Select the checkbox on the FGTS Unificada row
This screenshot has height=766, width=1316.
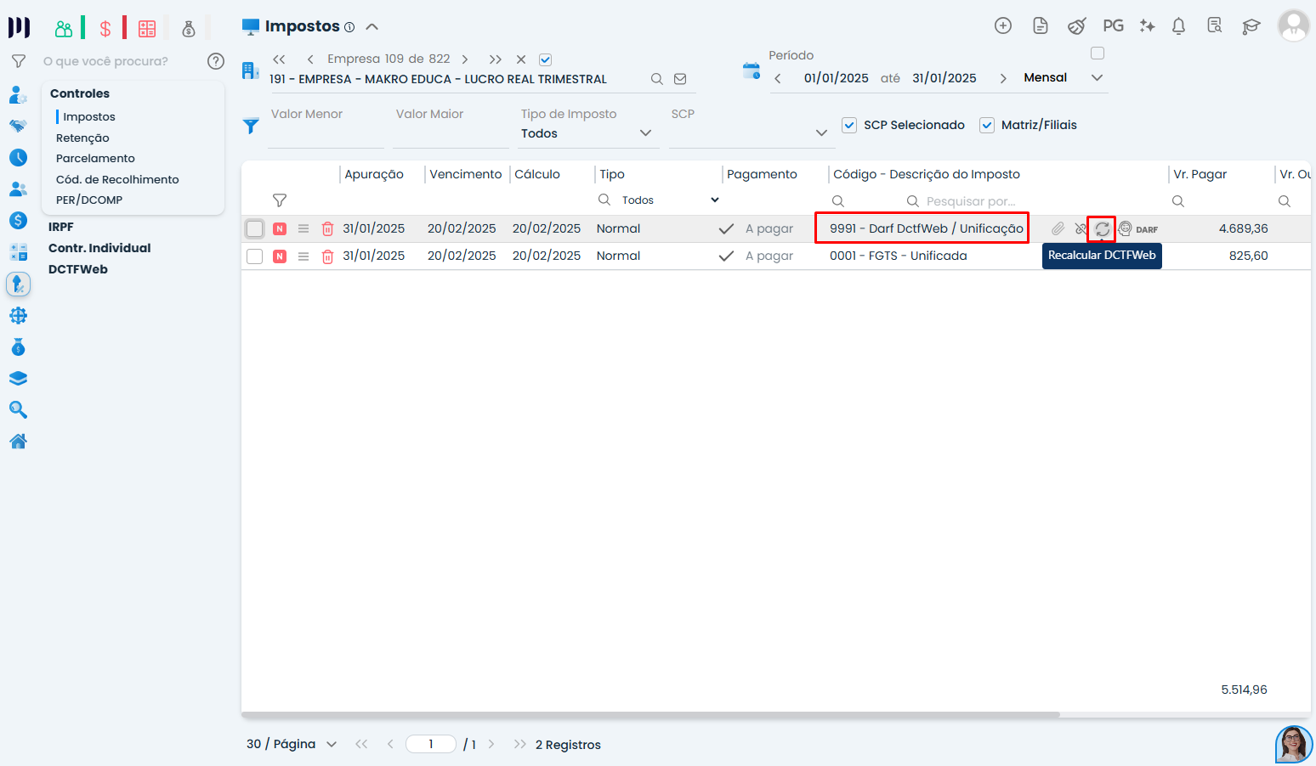(x=254, y=256)
